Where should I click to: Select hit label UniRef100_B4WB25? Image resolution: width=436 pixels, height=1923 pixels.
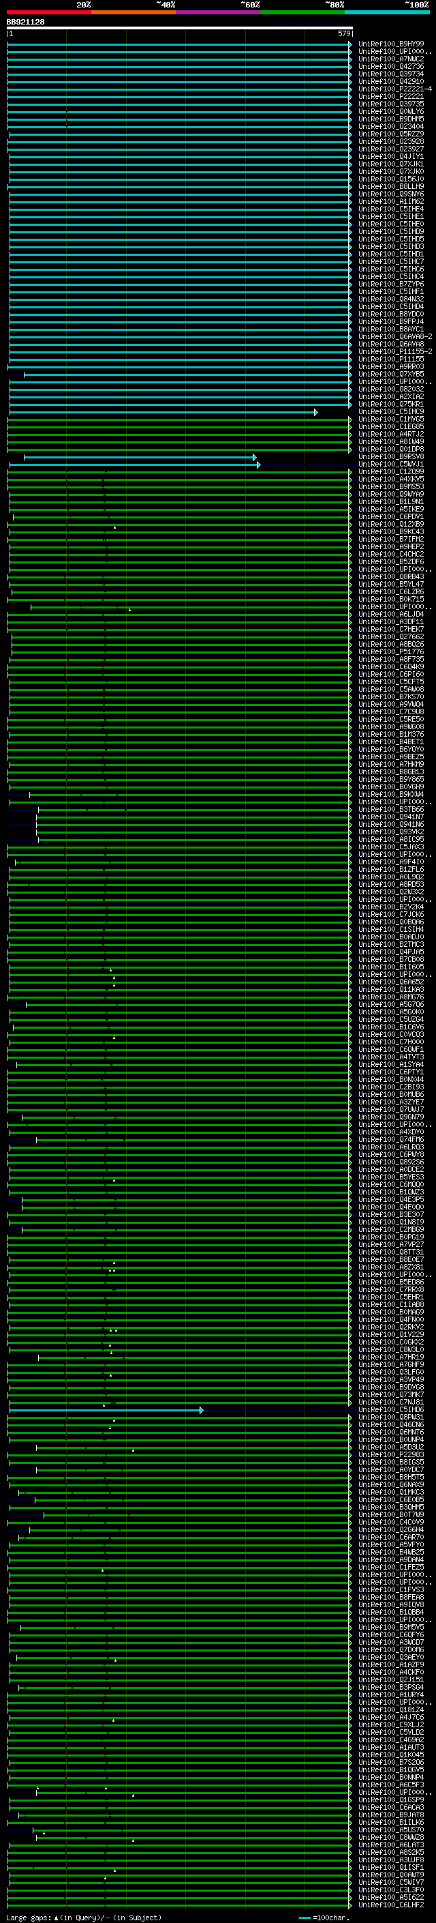[391, 1552]
